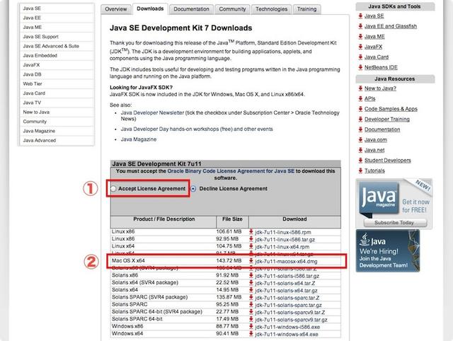Screen dimensions: 453x341
Task: Click the arrow icon beside Java Card link
Action: (x=360, y=57)
